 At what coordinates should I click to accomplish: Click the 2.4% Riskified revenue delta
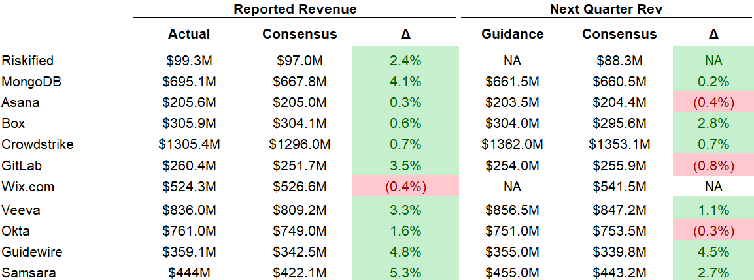[x=405, y=61]
